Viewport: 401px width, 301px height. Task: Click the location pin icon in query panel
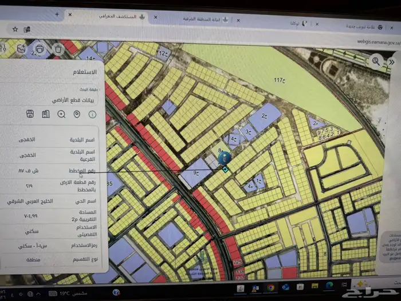[77, 115]
